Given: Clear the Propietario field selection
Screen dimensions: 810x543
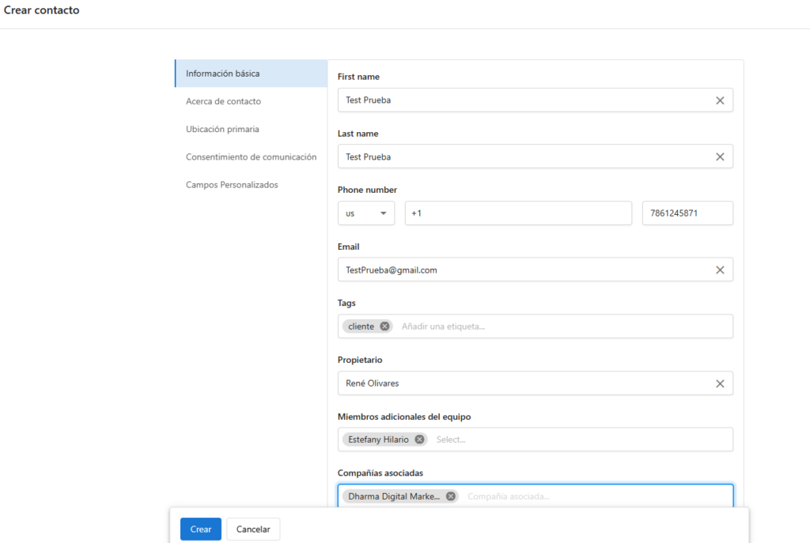Looking at the screenshot, I should (720, 383).
